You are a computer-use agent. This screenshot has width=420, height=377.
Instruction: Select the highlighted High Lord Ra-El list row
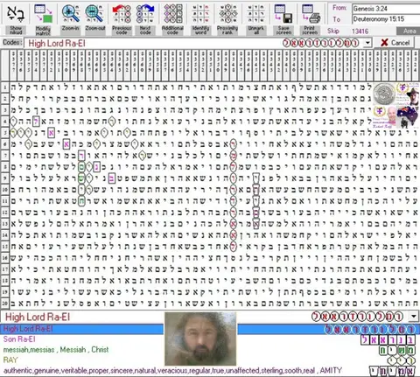pyautogui.click(x=210, y=329)
